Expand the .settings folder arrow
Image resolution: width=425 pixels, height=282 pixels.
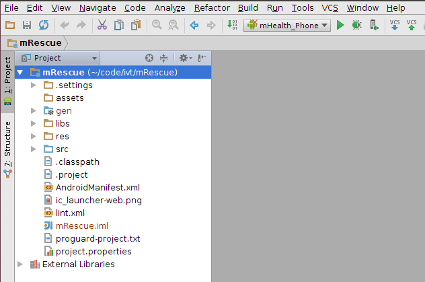pos(34,85)
